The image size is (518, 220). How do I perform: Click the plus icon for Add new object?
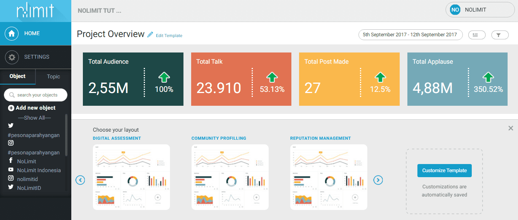point(11,108)
